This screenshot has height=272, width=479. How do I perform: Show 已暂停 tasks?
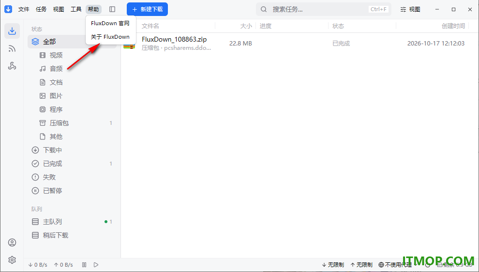[x=72, y=191]
